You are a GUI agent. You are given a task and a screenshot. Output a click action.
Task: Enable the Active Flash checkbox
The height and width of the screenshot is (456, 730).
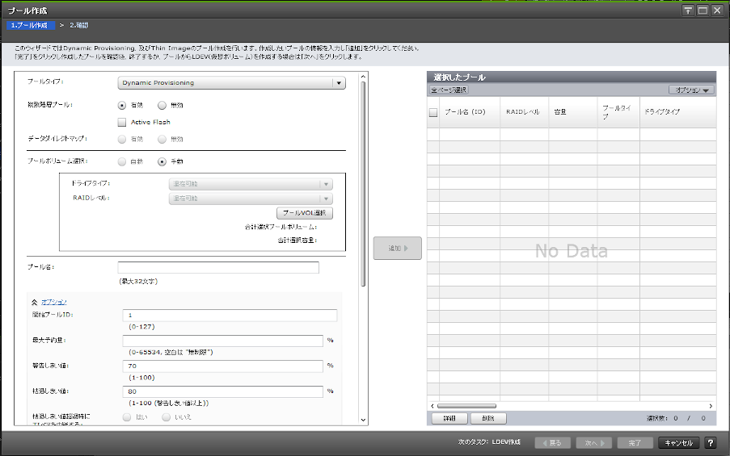(122, 123)
